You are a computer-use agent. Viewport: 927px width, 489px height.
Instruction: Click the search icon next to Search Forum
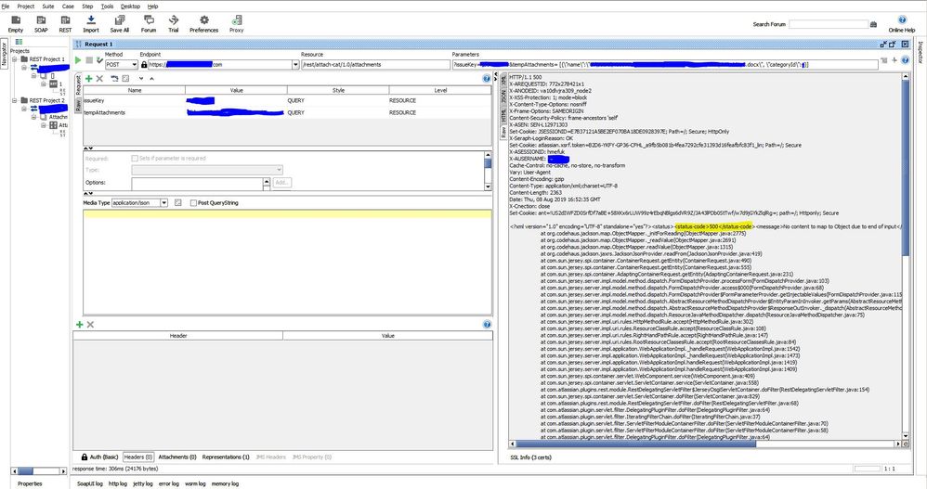[x=874, y=24]
